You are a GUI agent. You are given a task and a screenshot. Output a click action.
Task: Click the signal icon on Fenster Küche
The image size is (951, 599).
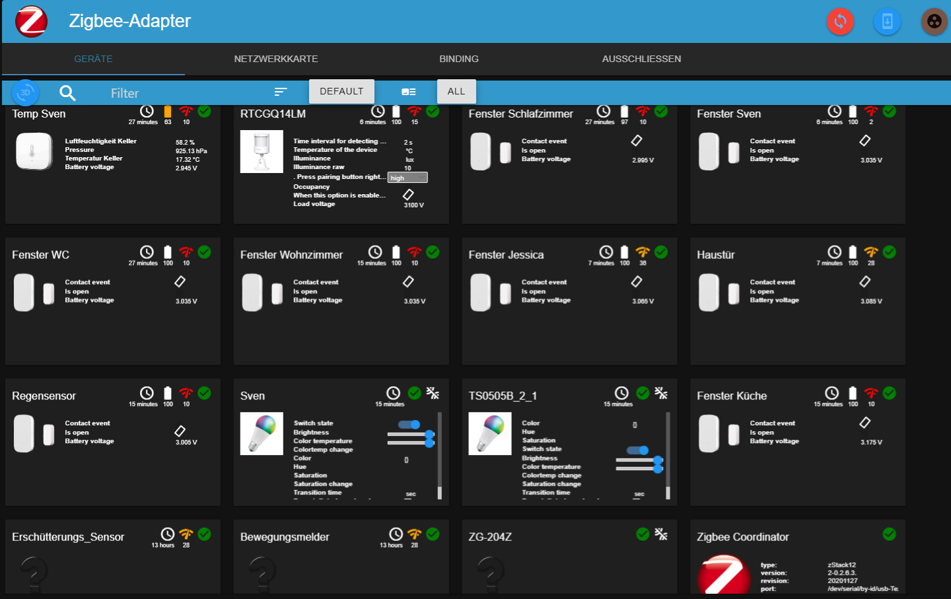click(x=871, y=393)
